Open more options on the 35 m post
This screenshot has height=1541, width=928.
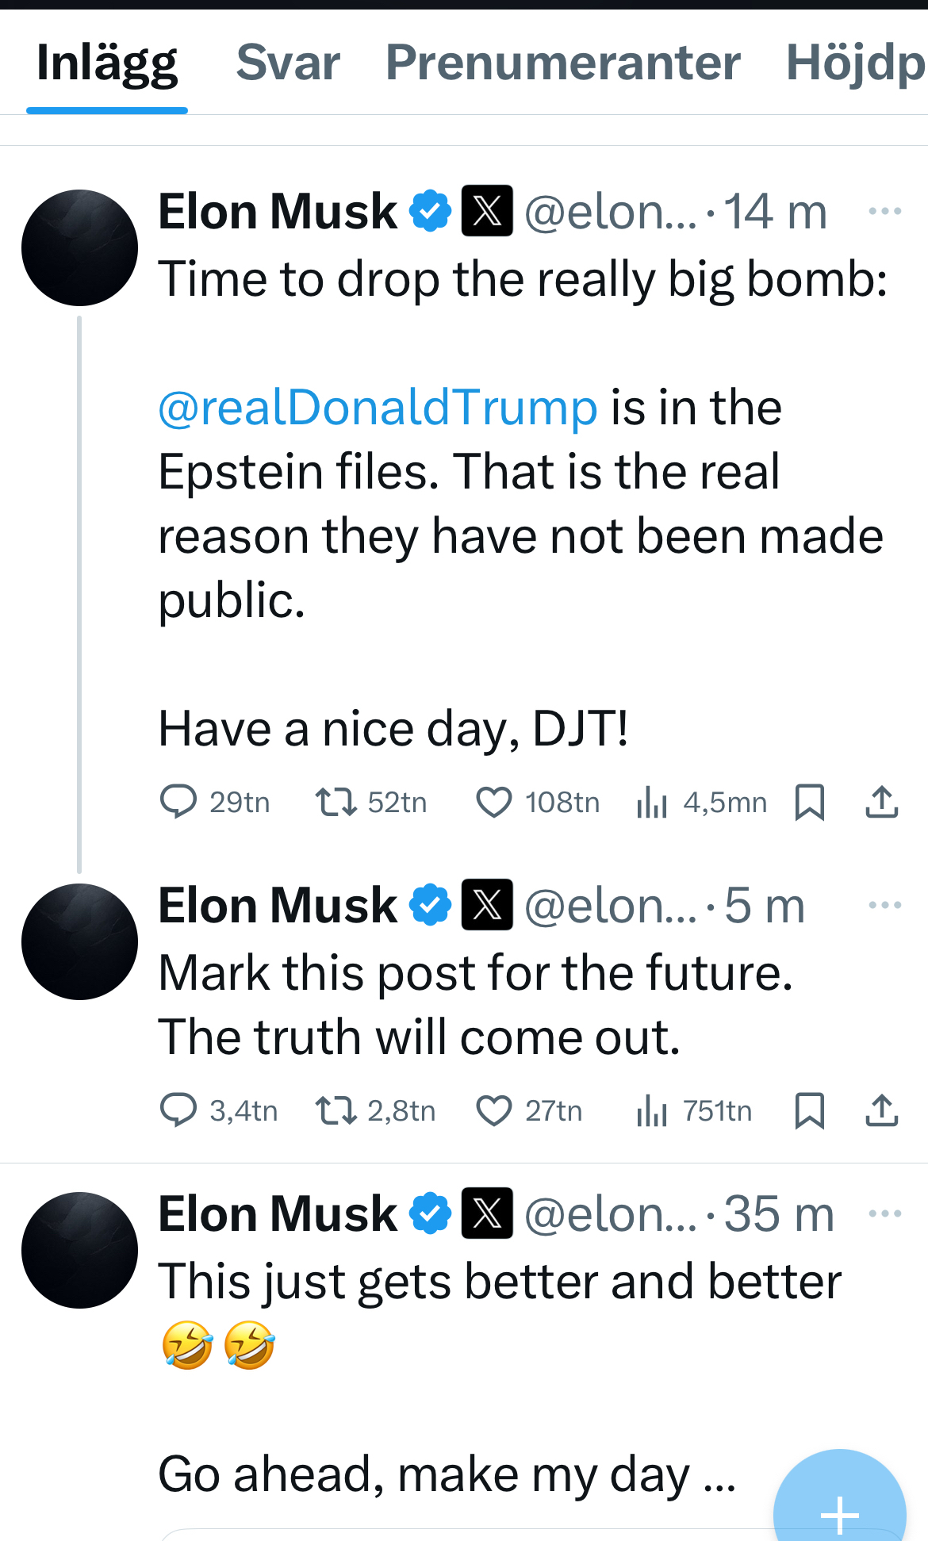coord(884,1213)
